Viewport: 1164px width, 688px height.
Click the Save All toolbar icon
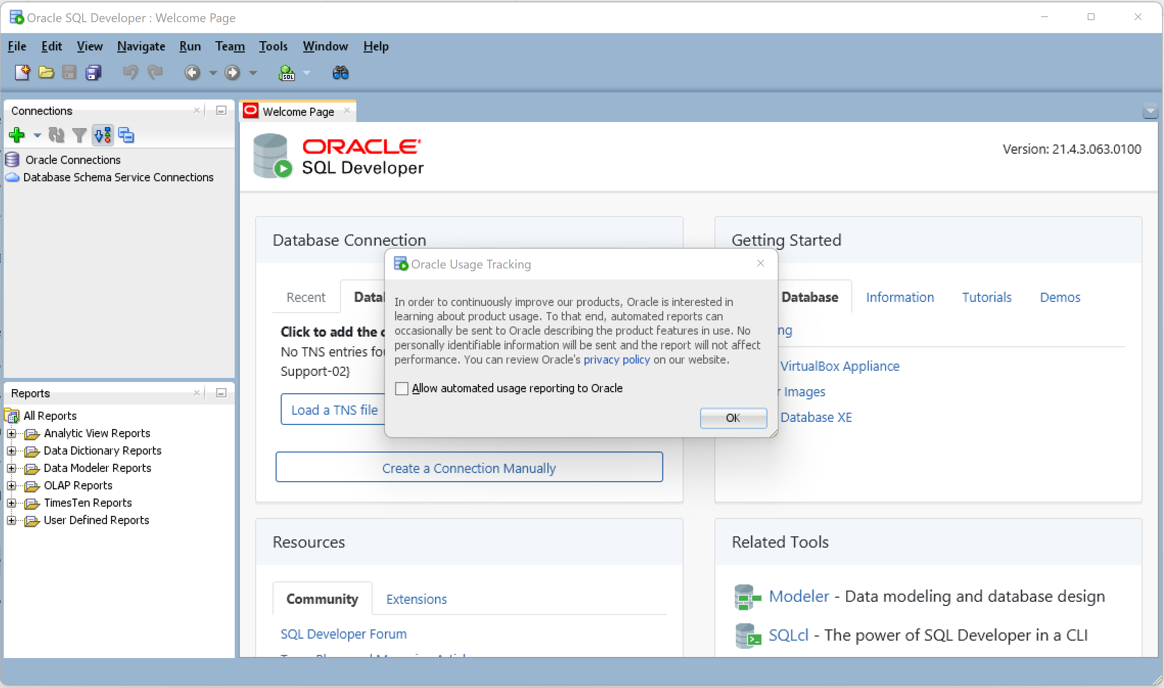tap(93, 73)
